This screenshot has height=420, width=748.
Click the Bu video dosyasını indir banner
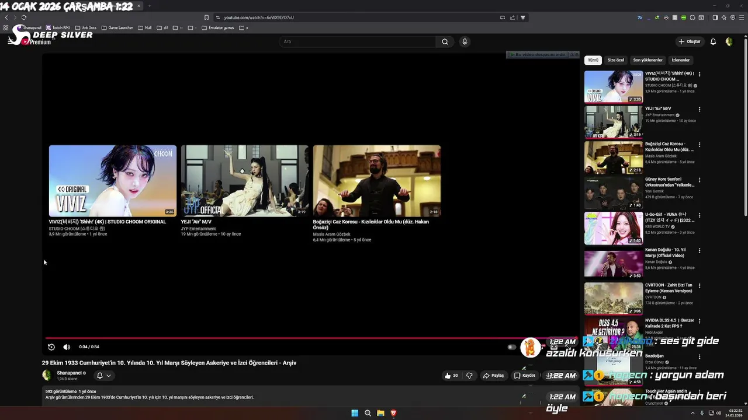537,54
